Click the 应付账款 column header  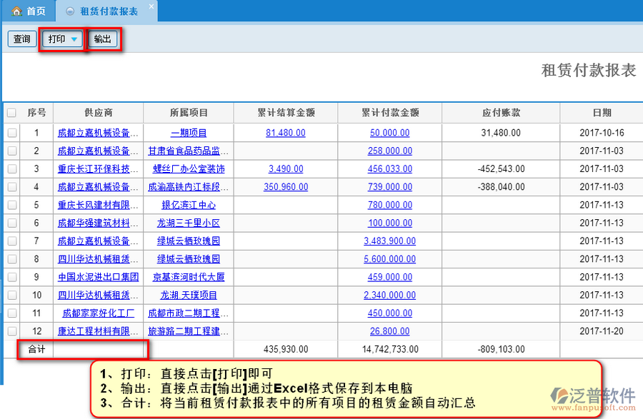(x=501, y=113)
